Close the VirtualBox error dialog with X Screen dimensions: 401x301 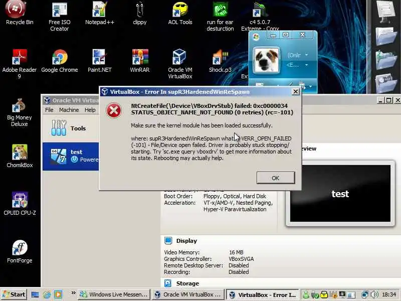point(295,92)
